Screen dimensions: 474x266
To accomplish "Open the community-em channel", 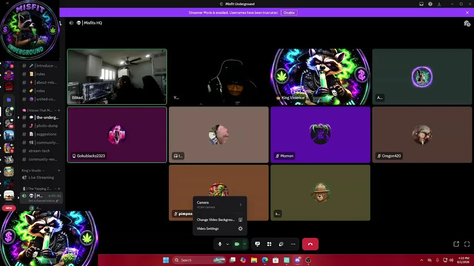I will (x=41, y=159).
